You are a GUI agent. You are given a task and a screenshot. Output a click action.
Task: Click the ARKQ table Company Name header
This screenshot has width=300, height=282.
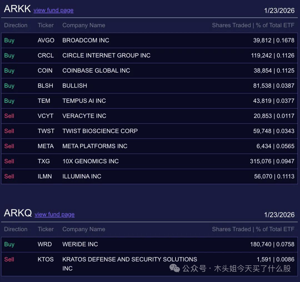pos(84,229)
